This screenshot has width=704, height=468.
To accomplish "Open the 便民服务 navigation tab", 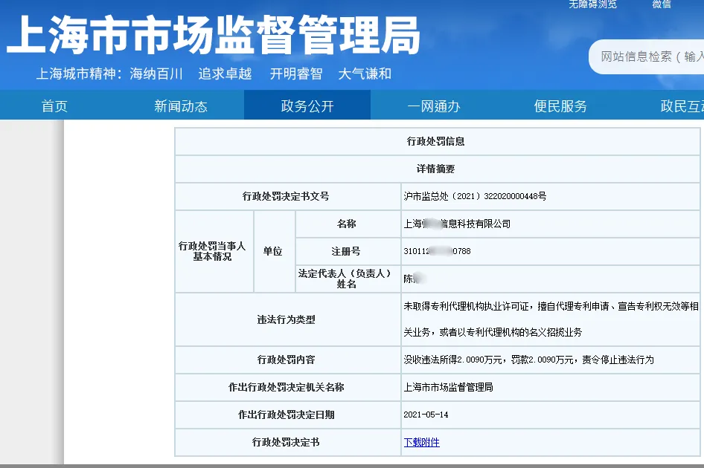I will 560,106.
